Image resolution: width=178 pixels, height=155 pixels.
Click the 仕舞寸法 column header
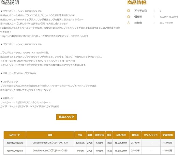coord(100,135)
